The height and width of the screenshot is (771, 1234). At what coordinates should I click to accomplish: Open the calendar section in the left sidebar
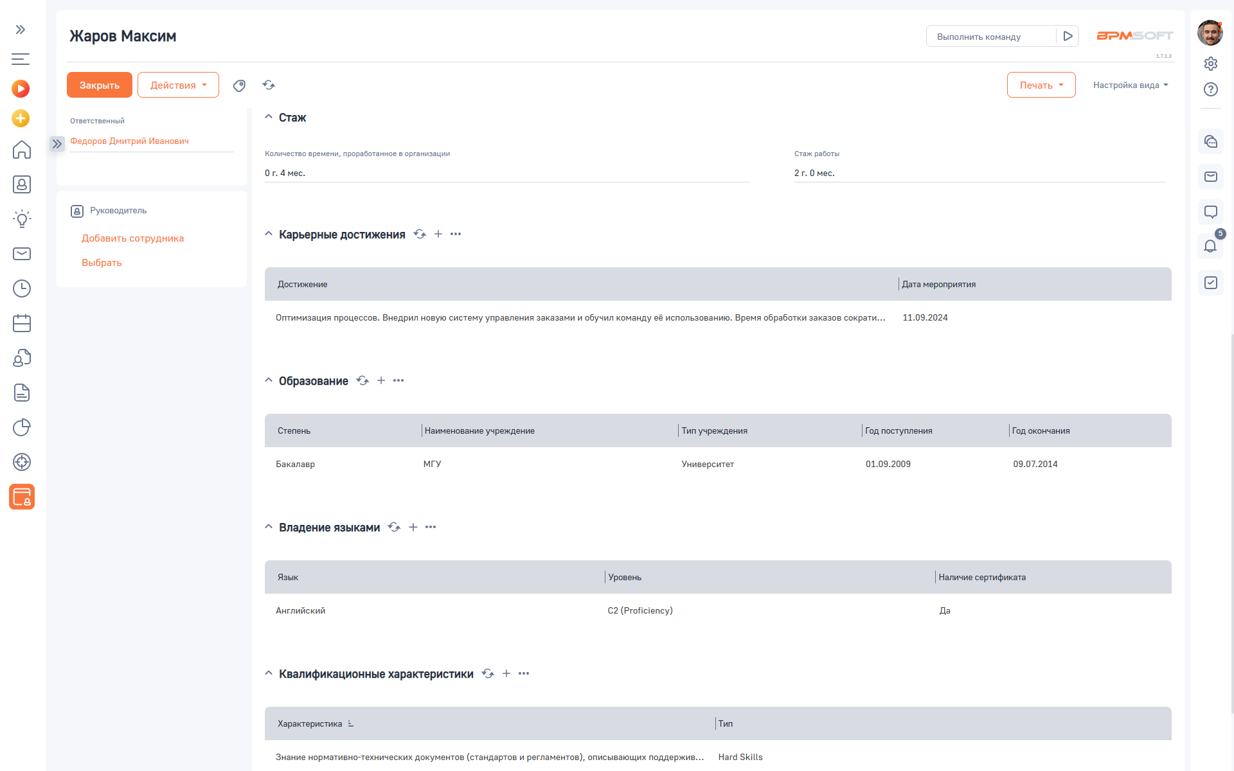[x=22, y=323]
